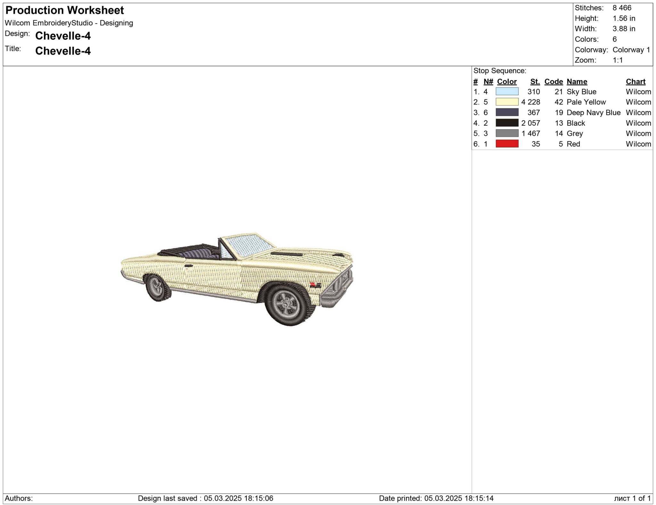
Task: Click the Production Worksheet heading
Action: (65, 10)
